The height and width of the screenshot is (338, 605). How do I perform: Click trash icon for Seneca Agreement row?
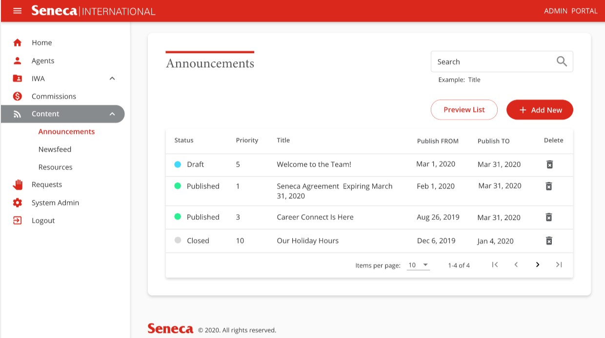coord(549,186)
